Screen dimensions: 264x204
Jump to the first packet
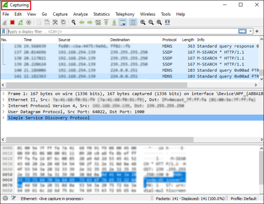106,23
